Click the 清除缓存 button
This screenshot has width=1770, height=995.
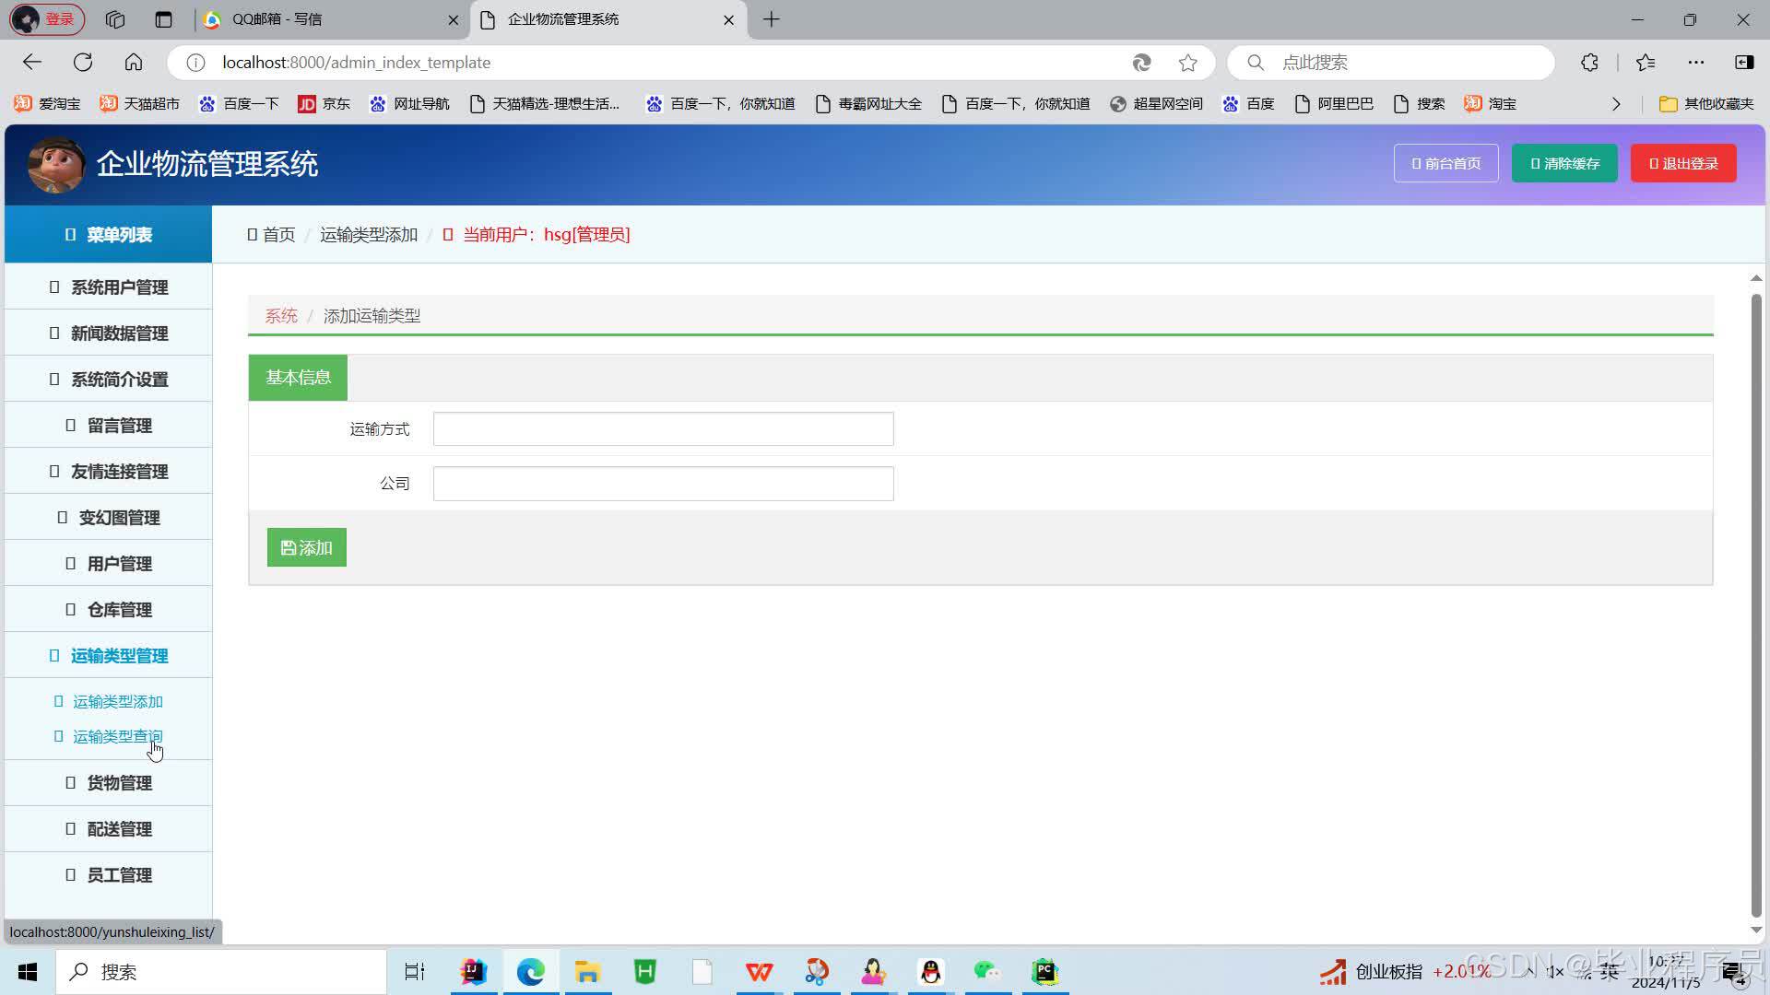point(1563,164)
